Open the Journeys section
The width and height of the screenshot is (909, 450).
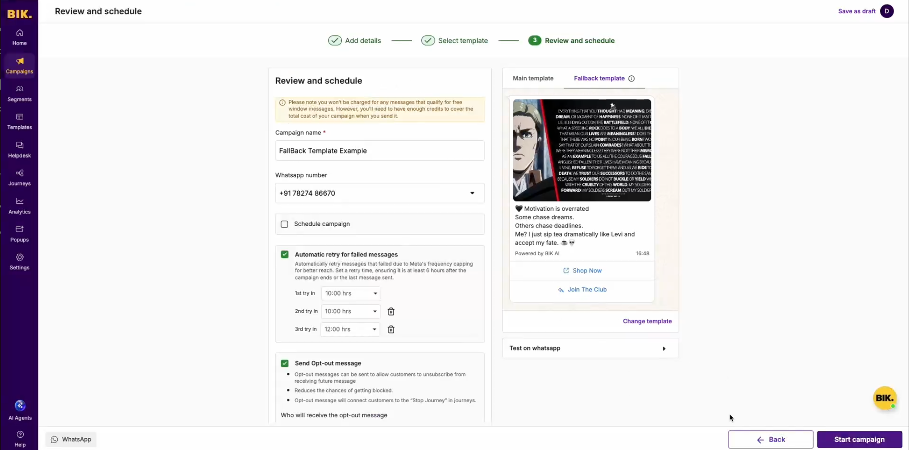[x=19, y=178]
